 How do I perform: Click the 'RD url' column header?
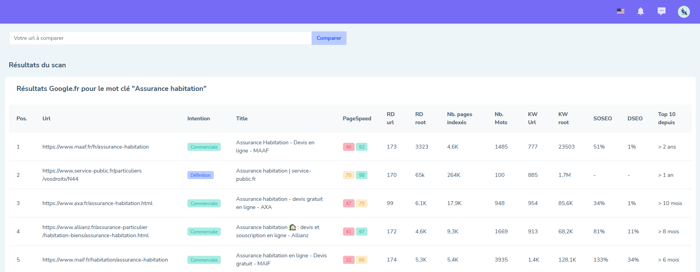391,118
